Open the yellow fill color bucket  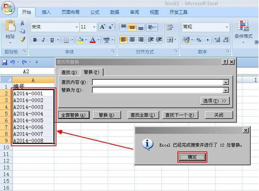[80, 40]
